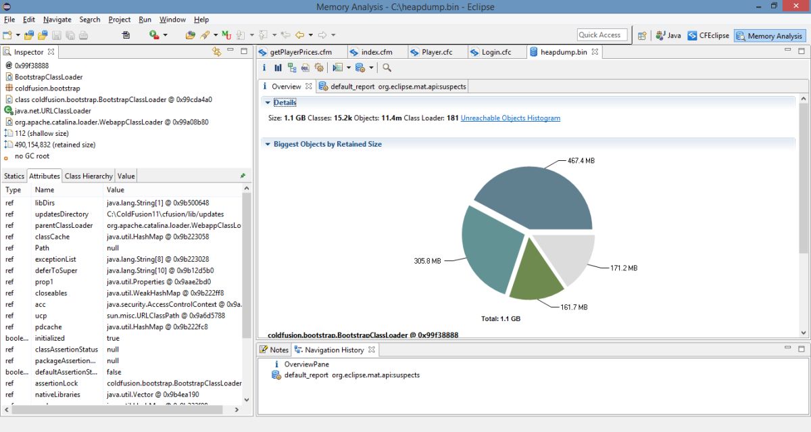This screenshot has width=811, height=432.
Task: Switch to the CFEclipse perspective
Action: click(x=708, y=36)
